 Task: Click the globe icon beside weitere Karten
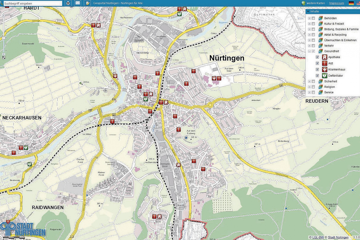click(303, 3)
